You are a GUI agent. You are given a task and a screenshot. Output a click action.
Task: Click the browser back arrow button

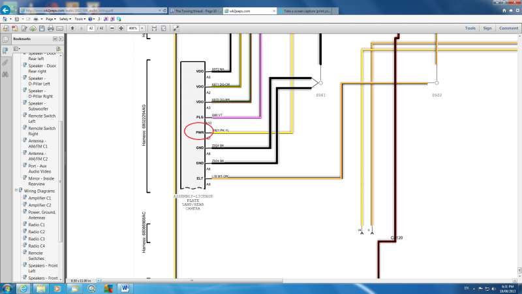click(x=6, y=11)
